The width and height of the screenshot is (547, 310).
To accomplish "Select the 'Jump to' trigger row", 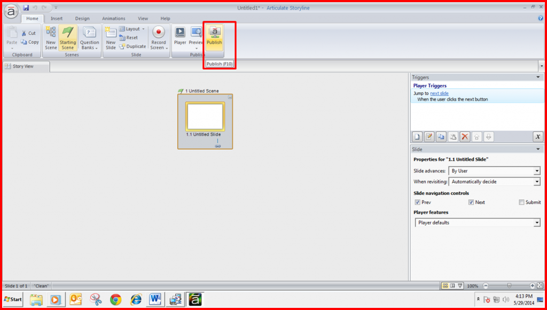I will click(477, 96).
